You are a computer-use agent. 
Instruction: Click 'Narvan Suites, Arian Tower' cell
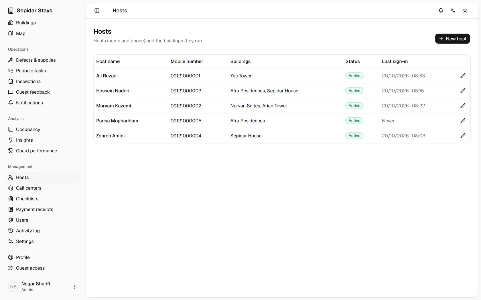pos(259,106)
